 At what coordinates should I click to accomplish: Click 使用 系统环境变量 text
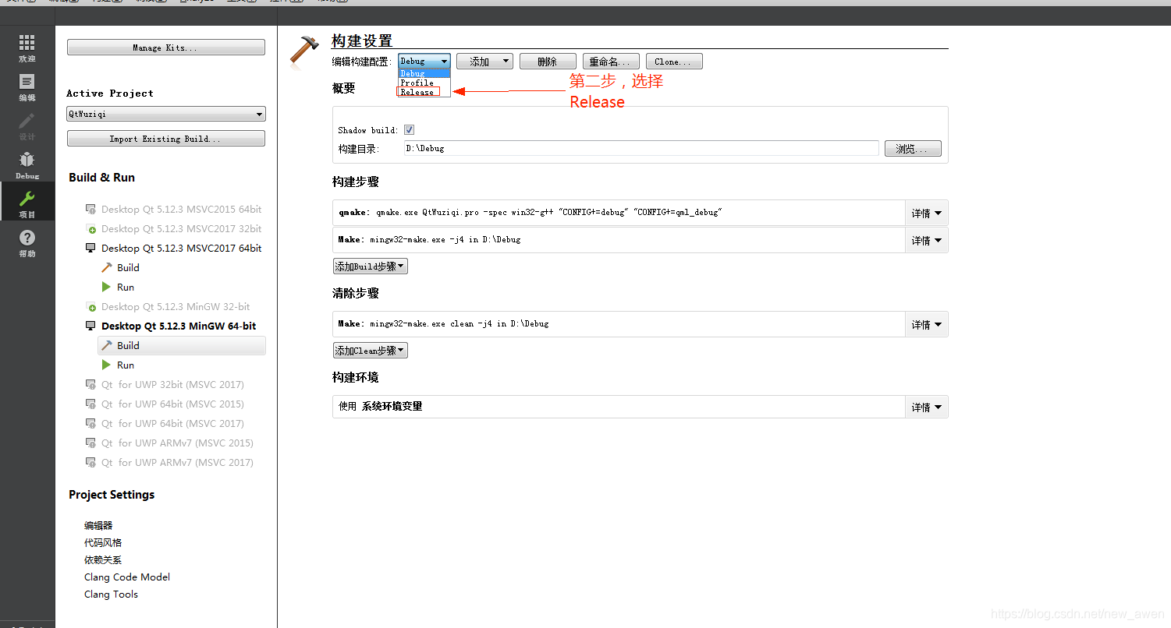pos(381,406)
